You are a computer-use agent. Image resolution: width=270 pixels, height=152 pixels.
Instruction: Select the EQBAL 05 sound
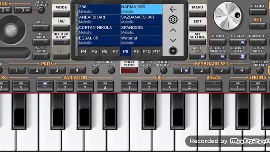coord(99,41)
